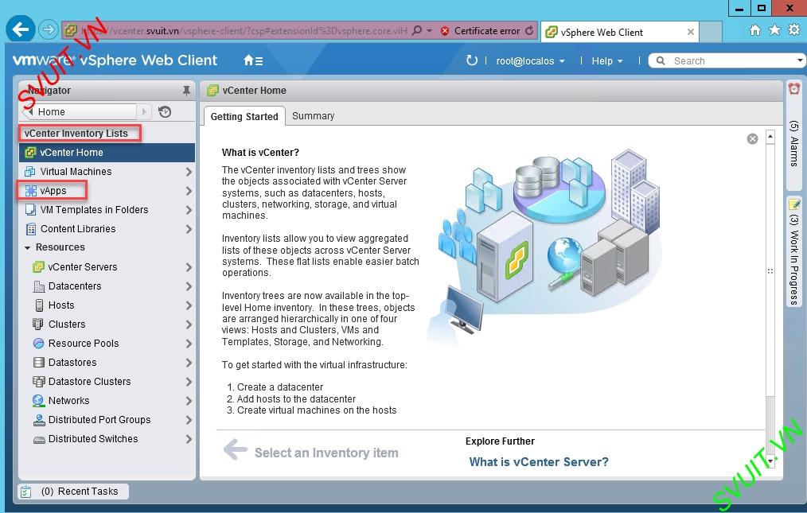Expand the Datastores row chevron
The height and width of the screenshot is (513, 807).
(x=189, y=363)
